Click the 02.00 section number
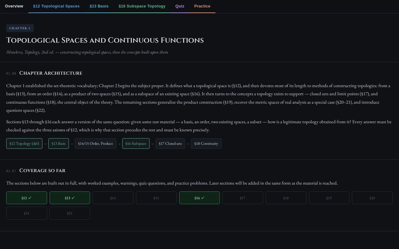Viewport: 399px width, 249px height. click(11, 74)
